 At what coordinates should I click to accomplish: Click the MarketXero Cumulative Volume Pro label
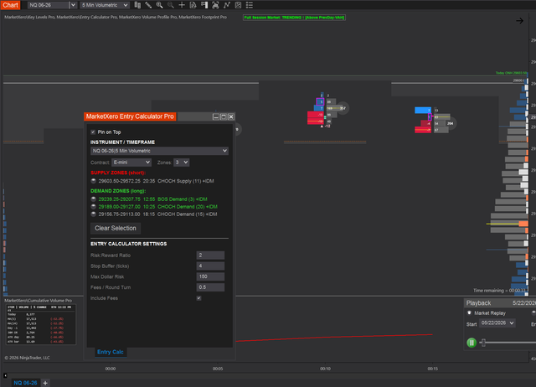tap(38, 301)
